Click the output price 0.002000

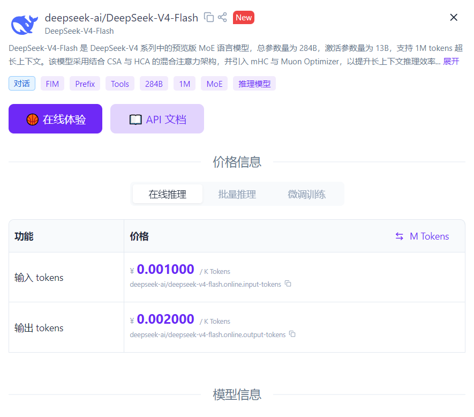(x=165, y=319)
